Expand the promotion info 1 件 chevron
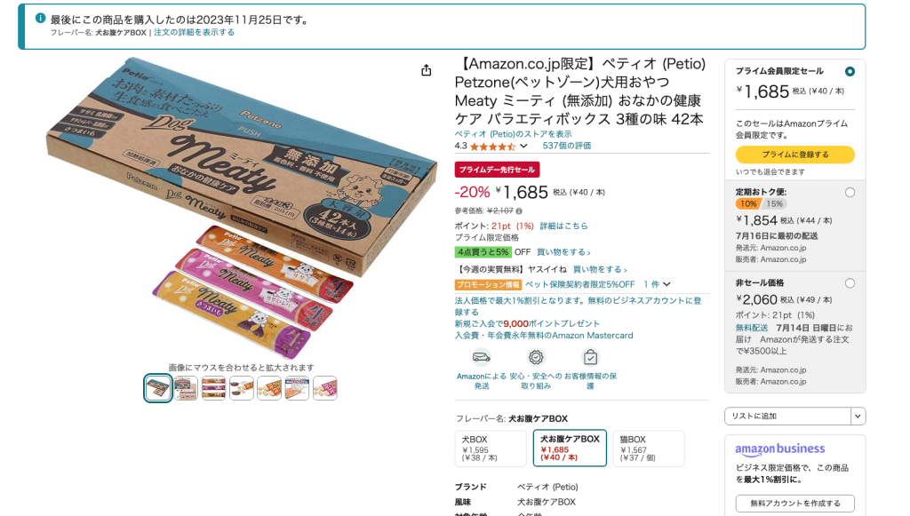 coord(667,285)
